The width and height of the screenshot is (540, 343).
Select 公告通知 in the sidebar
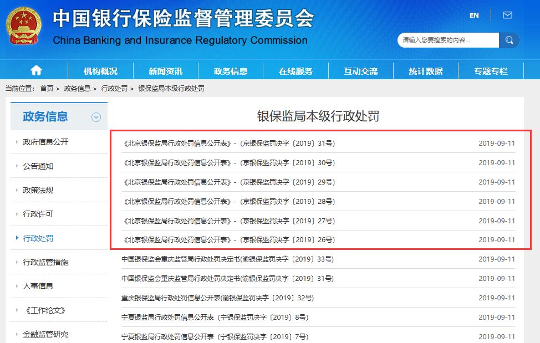coord(38,166)
